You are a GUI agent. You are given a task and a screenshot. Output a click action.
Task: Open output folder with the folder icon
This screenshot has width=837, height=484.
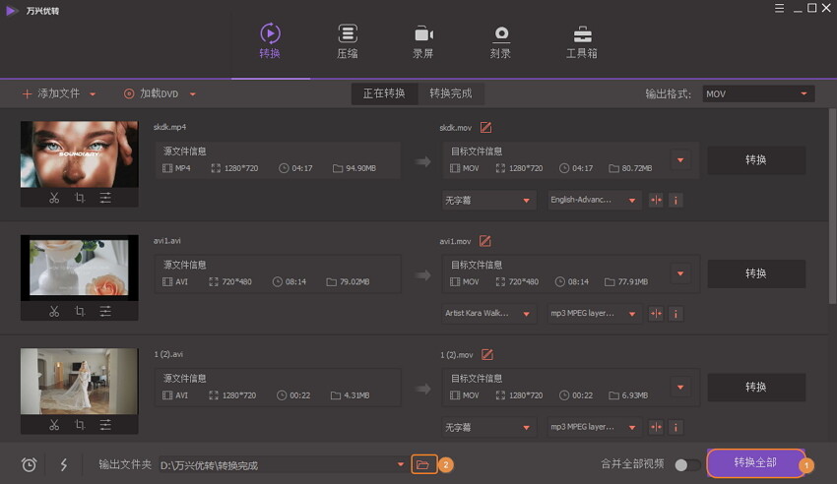423,464
